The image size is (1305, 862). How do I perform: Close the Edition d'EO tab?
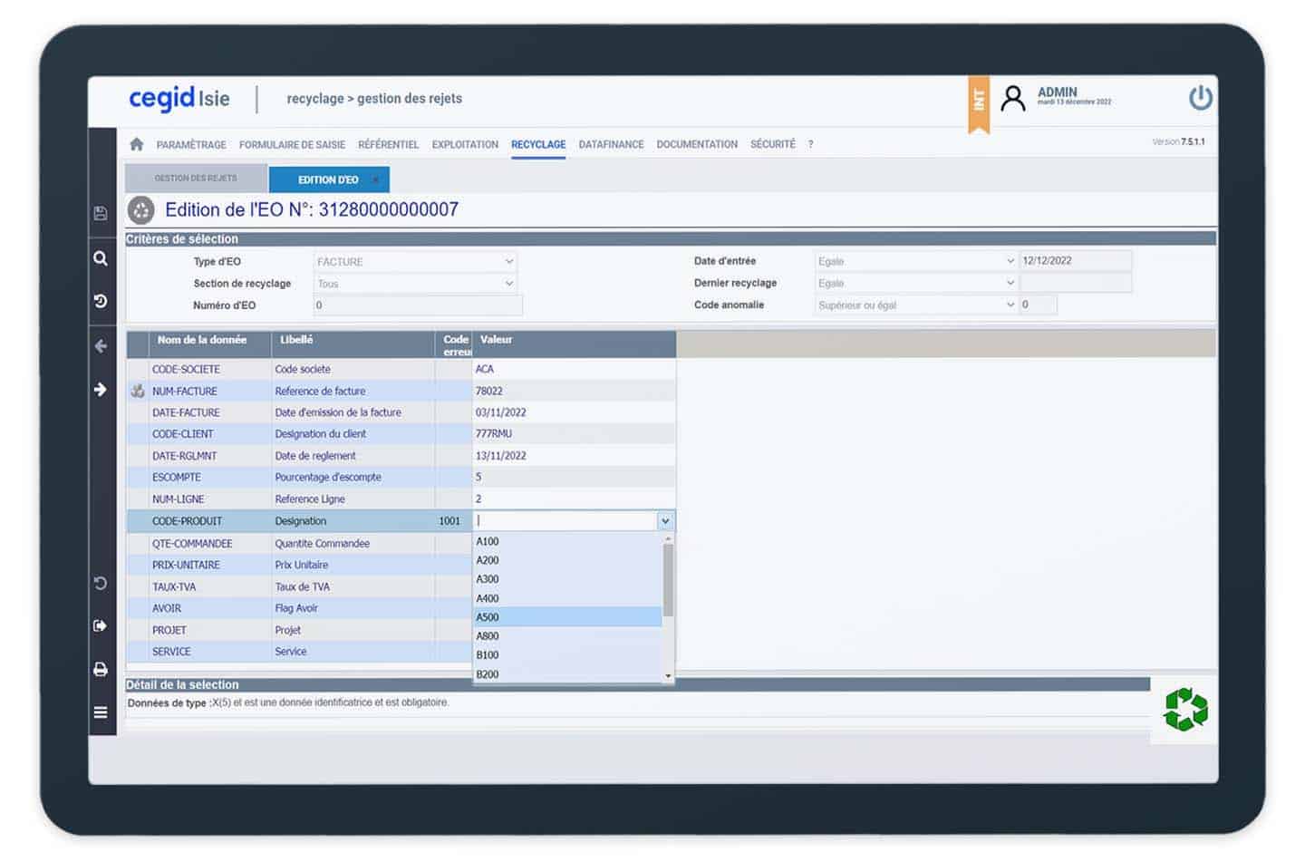376,179
